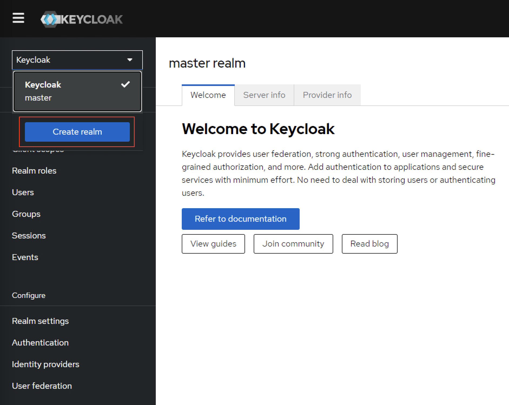Open Identity providers configuration
The image size is (509, 405).
tap(45, 364)
